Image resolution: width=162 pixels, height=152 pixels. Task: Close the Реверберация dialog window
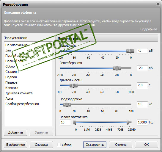coord(158,4)
